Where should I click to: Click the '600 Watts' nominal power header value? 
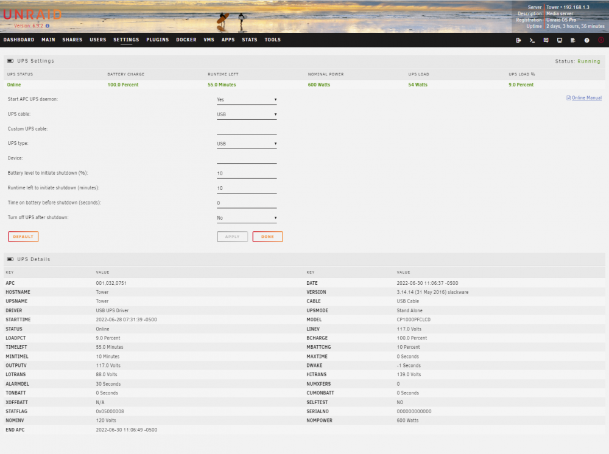(x=319, y=85)
